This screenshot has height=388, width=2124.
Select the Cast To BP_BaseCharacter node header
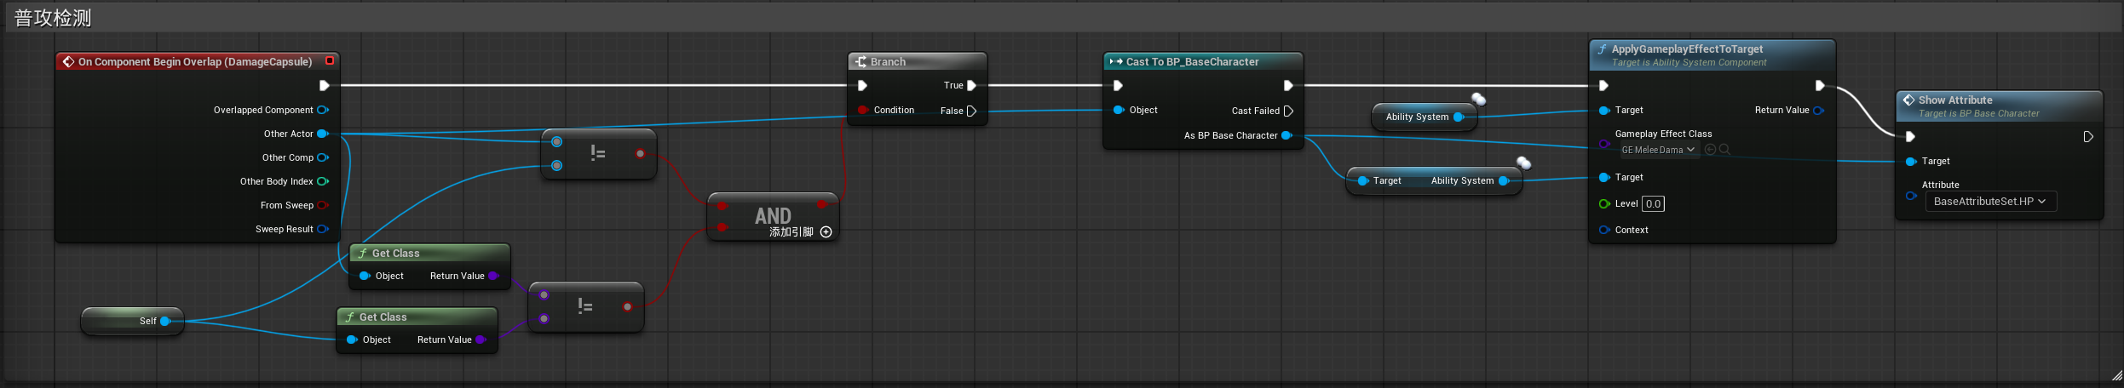1203,61
